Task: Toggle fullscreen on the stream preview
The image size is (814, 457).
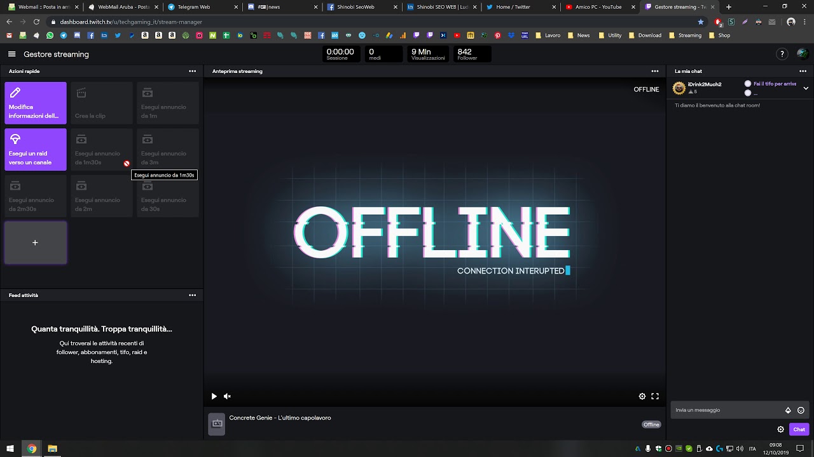Action: 655,396
